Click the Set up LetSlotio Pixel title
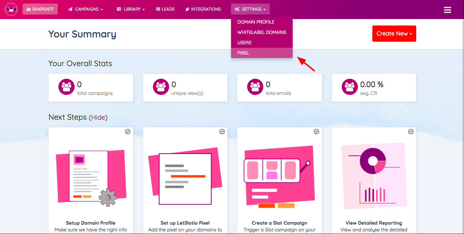This screenshot has width=464, height=234. coord(185,223)
